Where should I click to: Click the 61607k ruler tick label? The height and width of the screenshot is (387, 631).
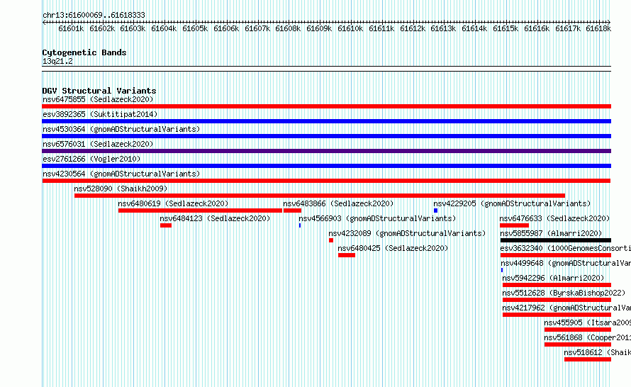pos(257,28)
